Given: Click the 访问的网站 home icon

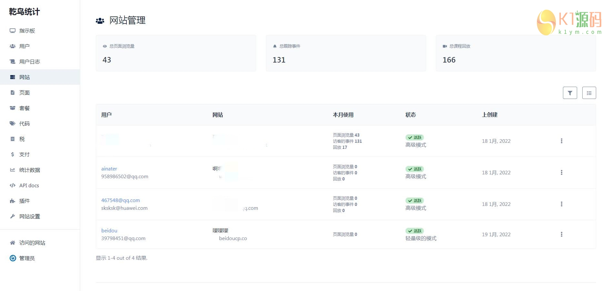Looking at the screenshot, I should coord(13,243).
